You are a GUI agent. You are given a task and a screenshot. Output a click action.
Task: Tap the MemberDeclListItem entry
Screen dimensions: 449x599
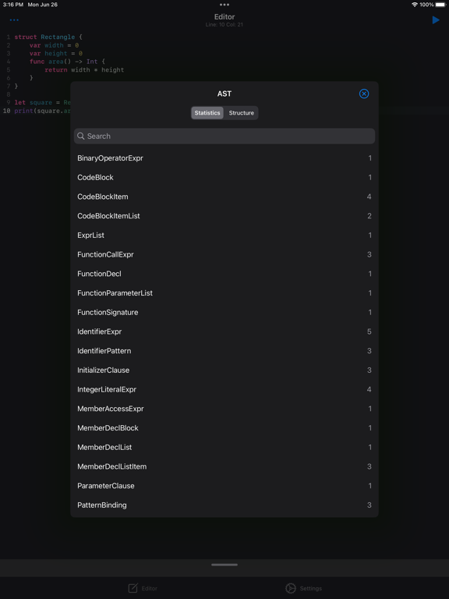(224, 466)
